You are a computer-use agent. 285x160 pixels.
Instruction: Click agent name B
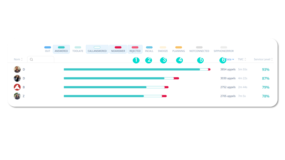point(24,87)
